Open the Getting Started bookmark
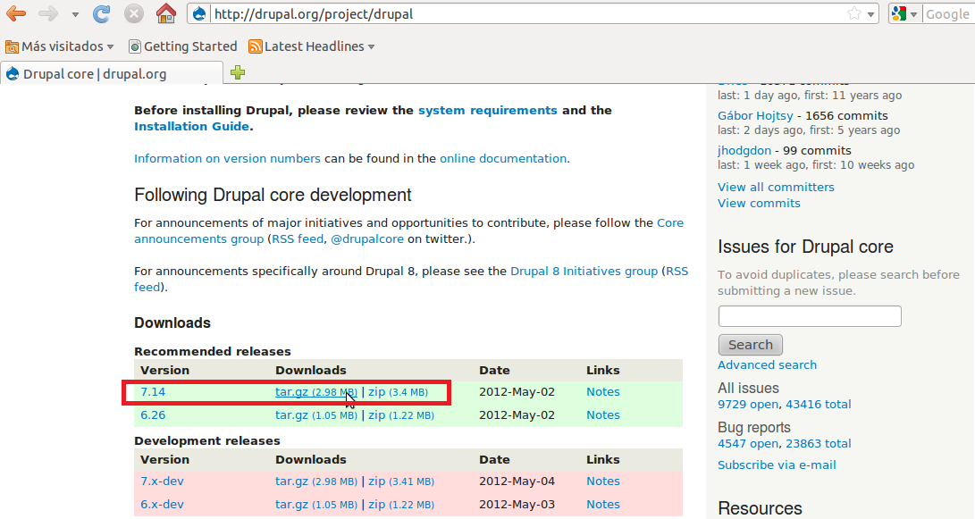 point(189,46)
